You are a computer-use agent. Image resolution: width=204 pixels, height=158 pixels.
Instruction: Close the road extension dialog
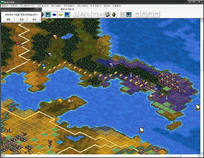[37, 9]
